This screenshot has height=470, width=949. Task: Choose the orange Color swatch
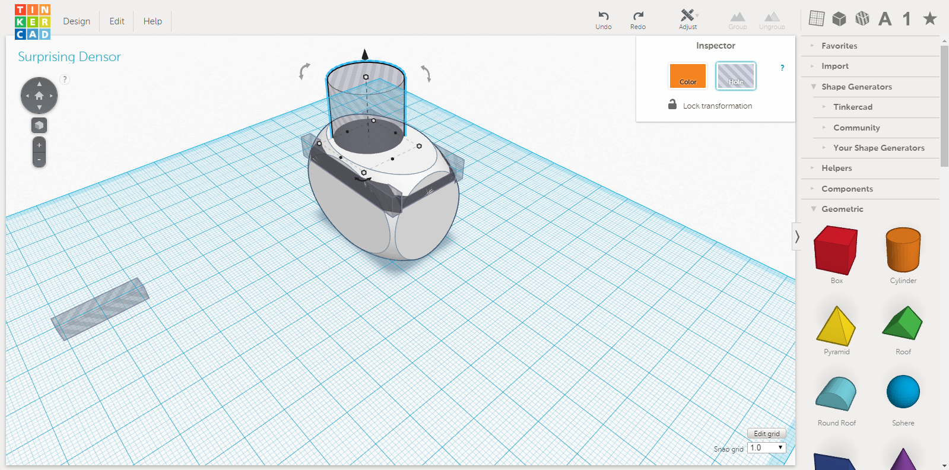688,76
